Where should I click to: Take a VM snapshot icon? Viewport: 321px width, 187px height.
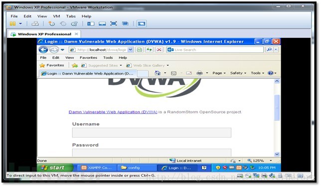[51, 24]
